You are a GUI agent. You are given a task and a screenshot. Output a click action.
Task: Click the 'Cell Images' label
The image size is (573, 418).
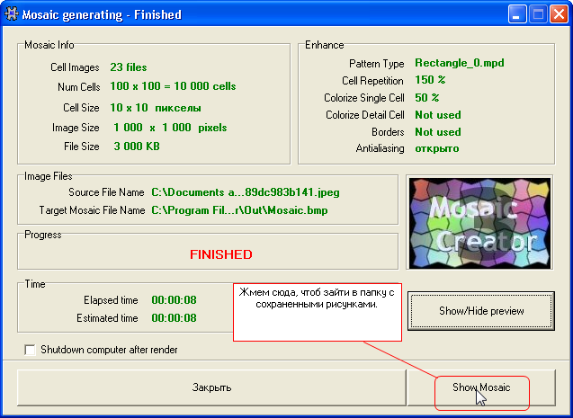75,67
